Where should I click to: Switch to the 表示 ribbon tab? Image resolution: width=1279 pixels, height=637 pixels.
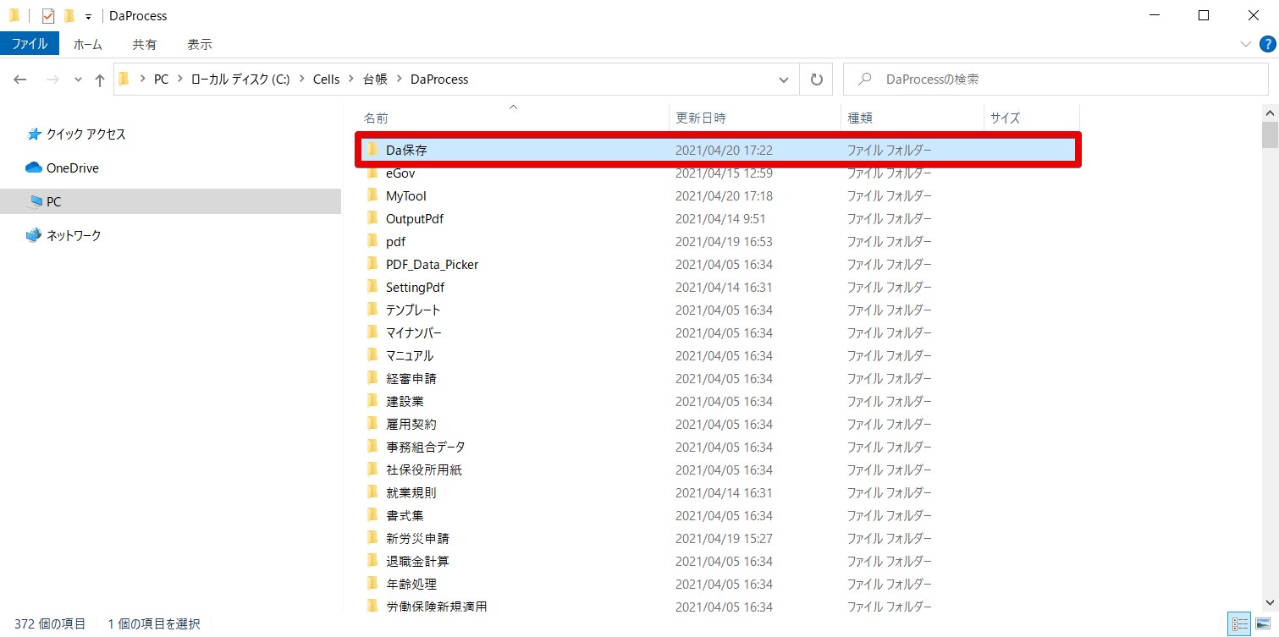(200, 44)
